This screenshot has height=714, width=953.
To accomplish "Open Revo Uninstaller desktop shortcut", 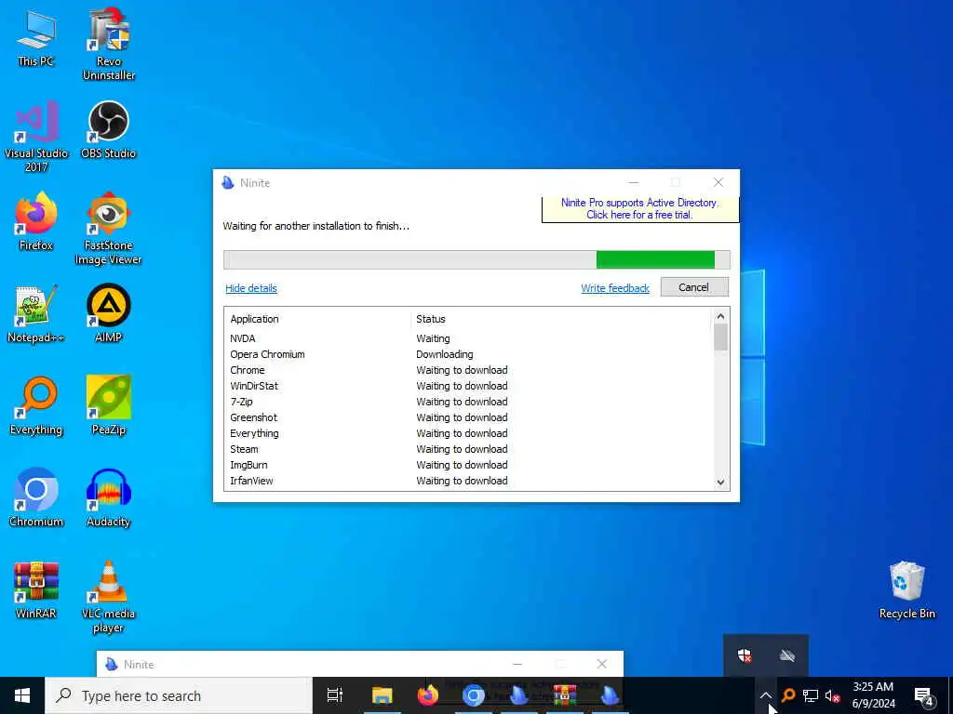I will (x=109, y=44).
